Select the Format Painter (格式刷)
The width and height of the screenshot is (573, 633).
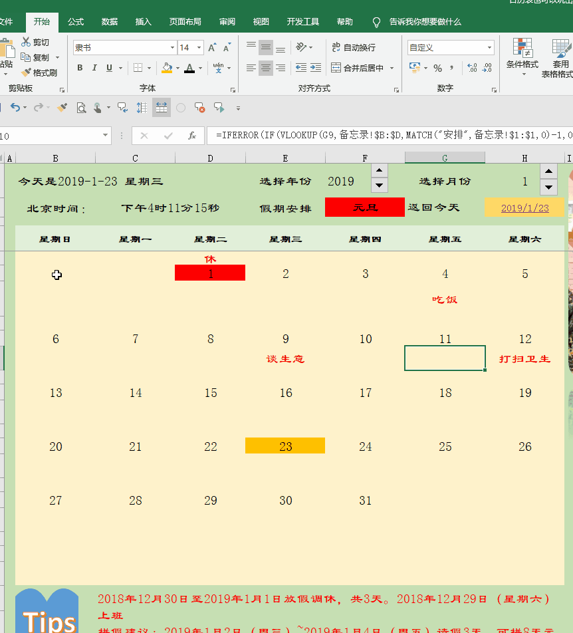39,72
